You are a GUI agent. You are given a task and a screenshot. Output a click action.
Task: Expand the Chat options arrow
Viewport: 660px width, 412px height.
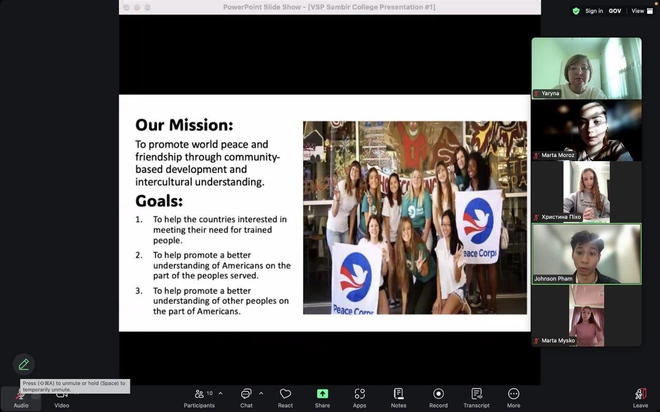click(x=261, y=393)
